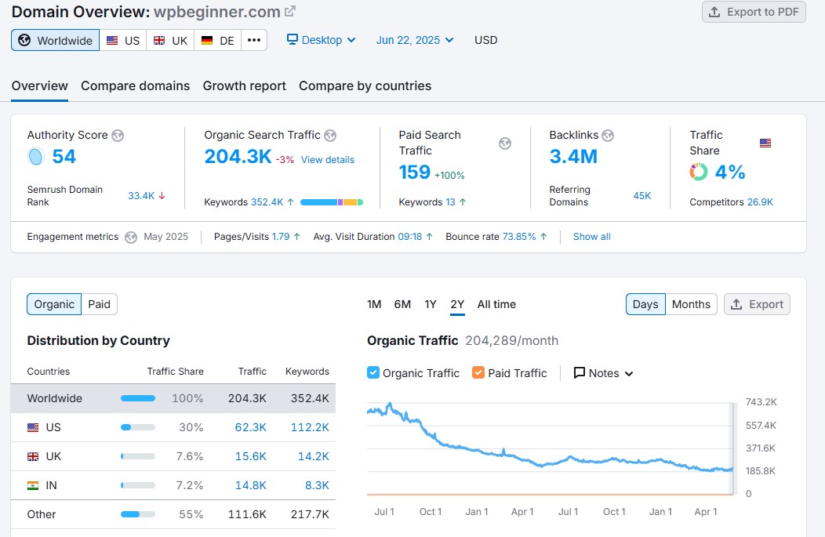Image resolution: width=825 pixels, height=537 pixels.
Task: Click Traffic Share donut chart icon
Action: click(699, 172)
